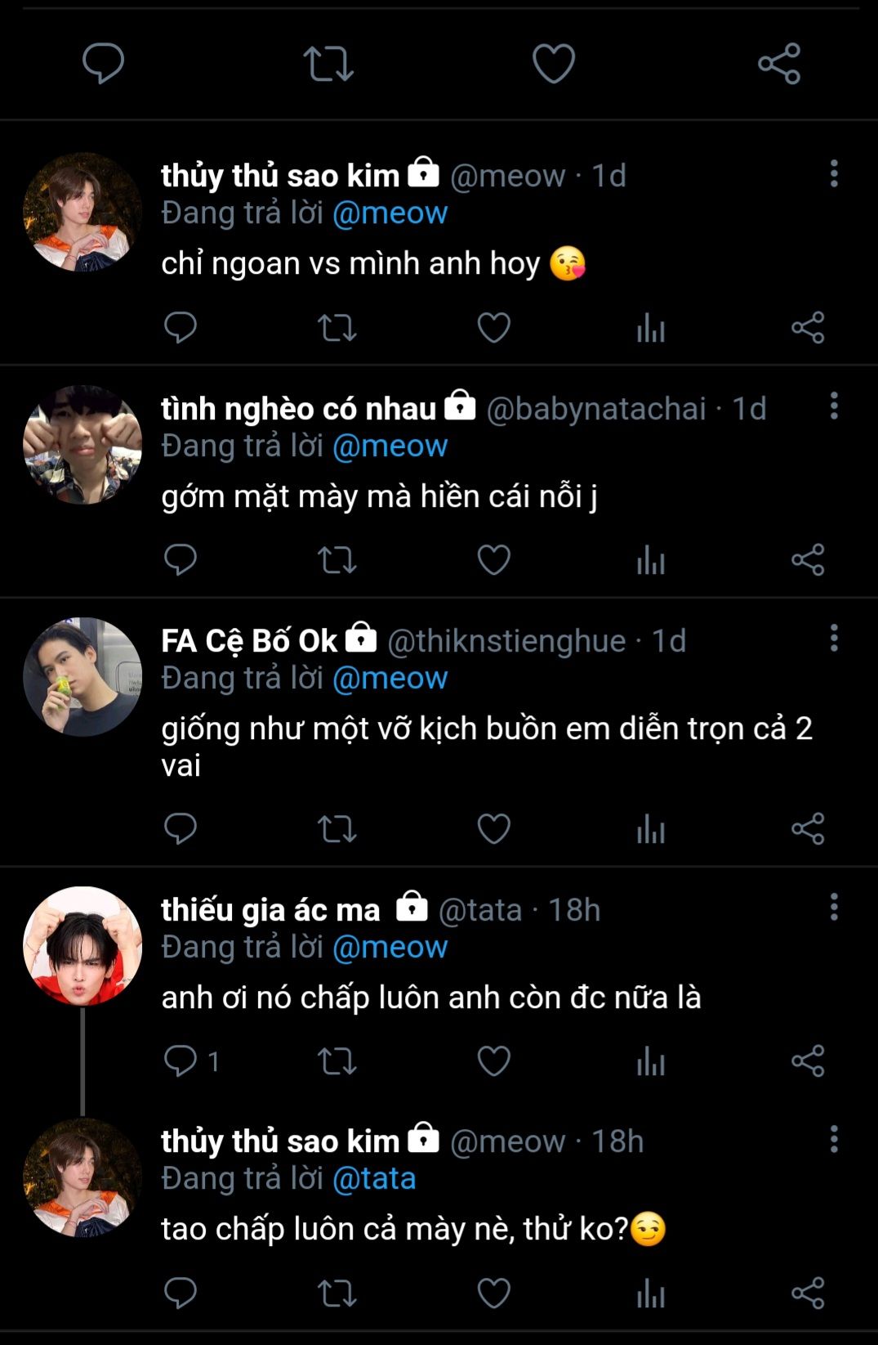Image resolution: width=878 pixels, height=1345 pixels.
Task: View analytics for @tata's reply
Action: pos(651,1061)
